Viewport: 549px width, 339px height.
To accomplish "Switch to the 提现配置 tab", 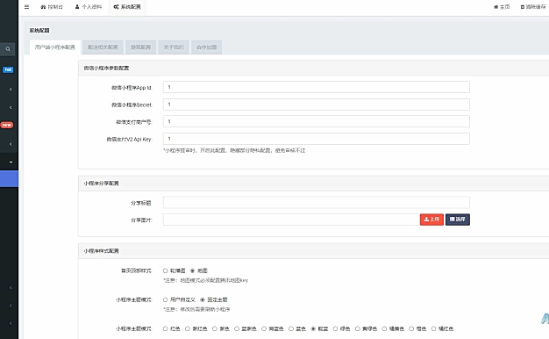I will pos(140,47).
